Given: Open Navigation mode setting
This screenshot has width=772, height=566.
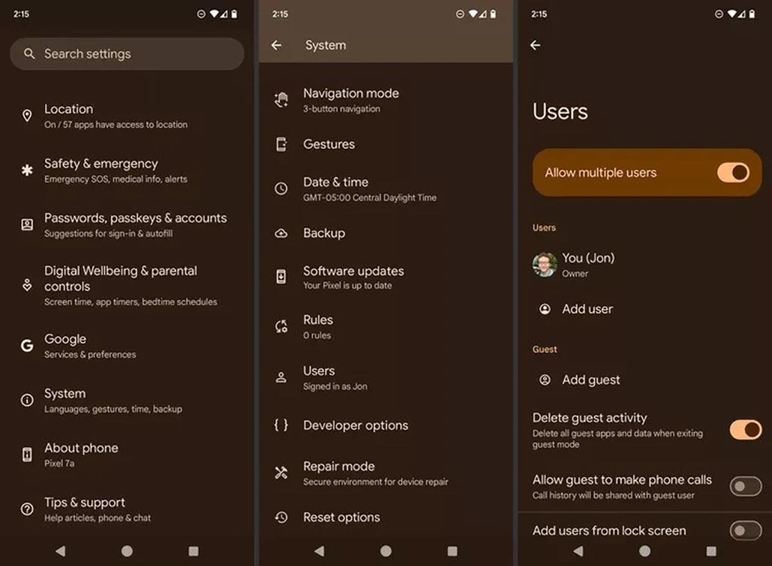Looking at the screenshot, I should click(x=386, y=100).
